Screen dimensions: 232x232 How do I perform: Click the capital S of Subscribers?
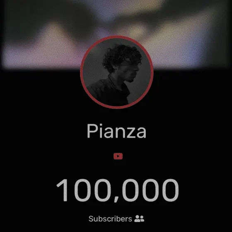[91, 219]
